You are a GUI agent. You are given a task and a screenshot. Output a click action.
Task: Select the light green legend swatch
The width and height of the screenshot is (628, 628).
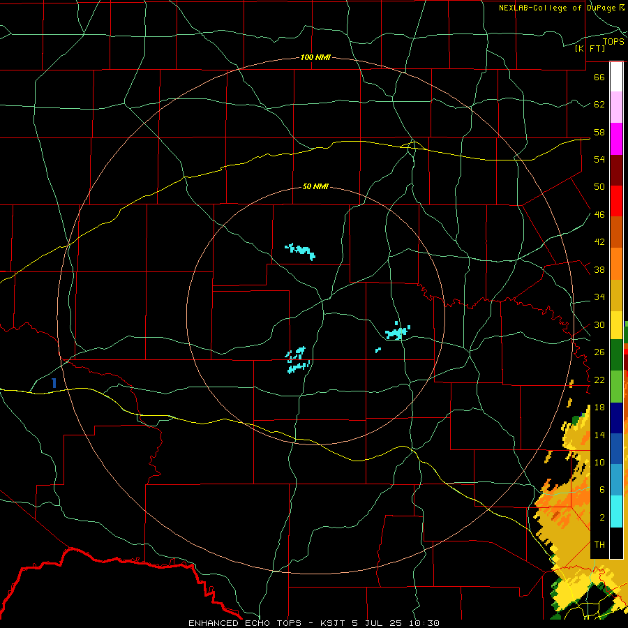[x=616, y=387]
